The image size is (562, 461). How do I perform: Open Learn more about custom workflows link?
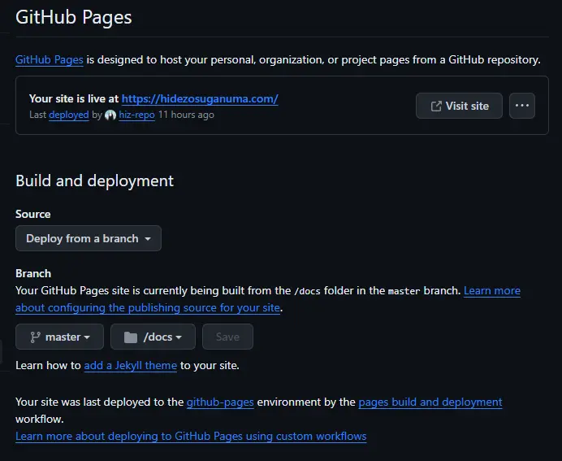(x=191, y=436)
